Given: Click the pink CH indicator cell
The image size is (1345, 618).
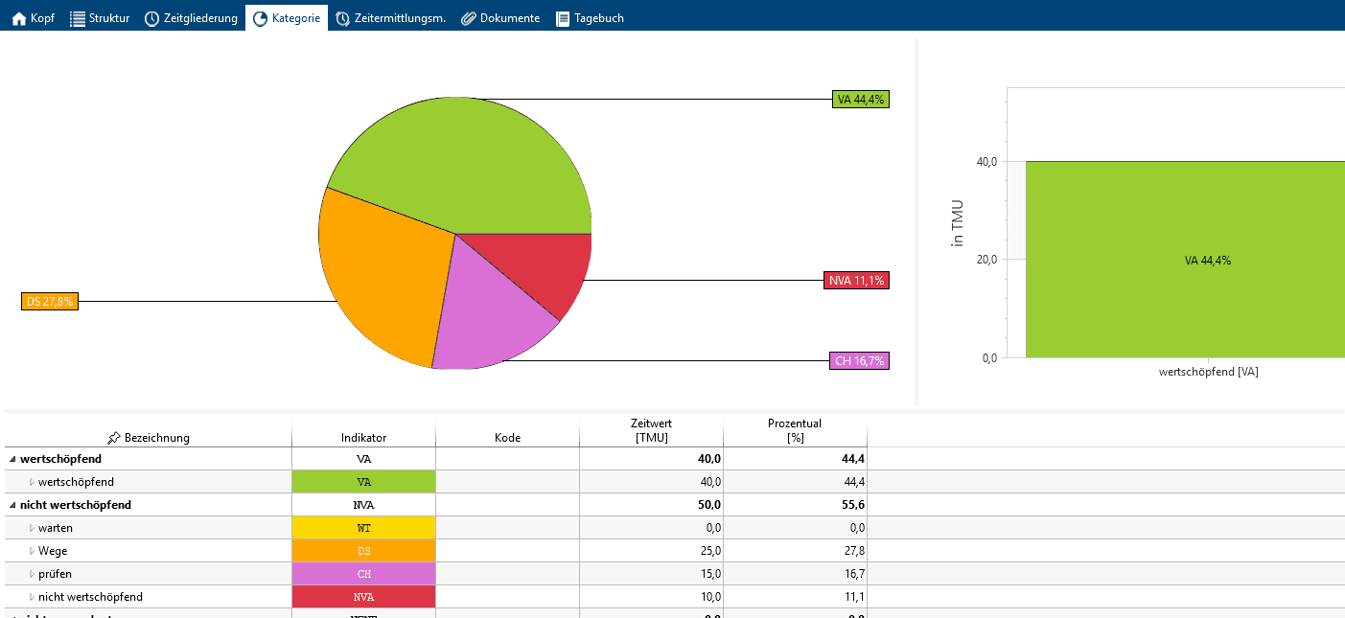Looking at the screenshot, I should pos(363,574).
